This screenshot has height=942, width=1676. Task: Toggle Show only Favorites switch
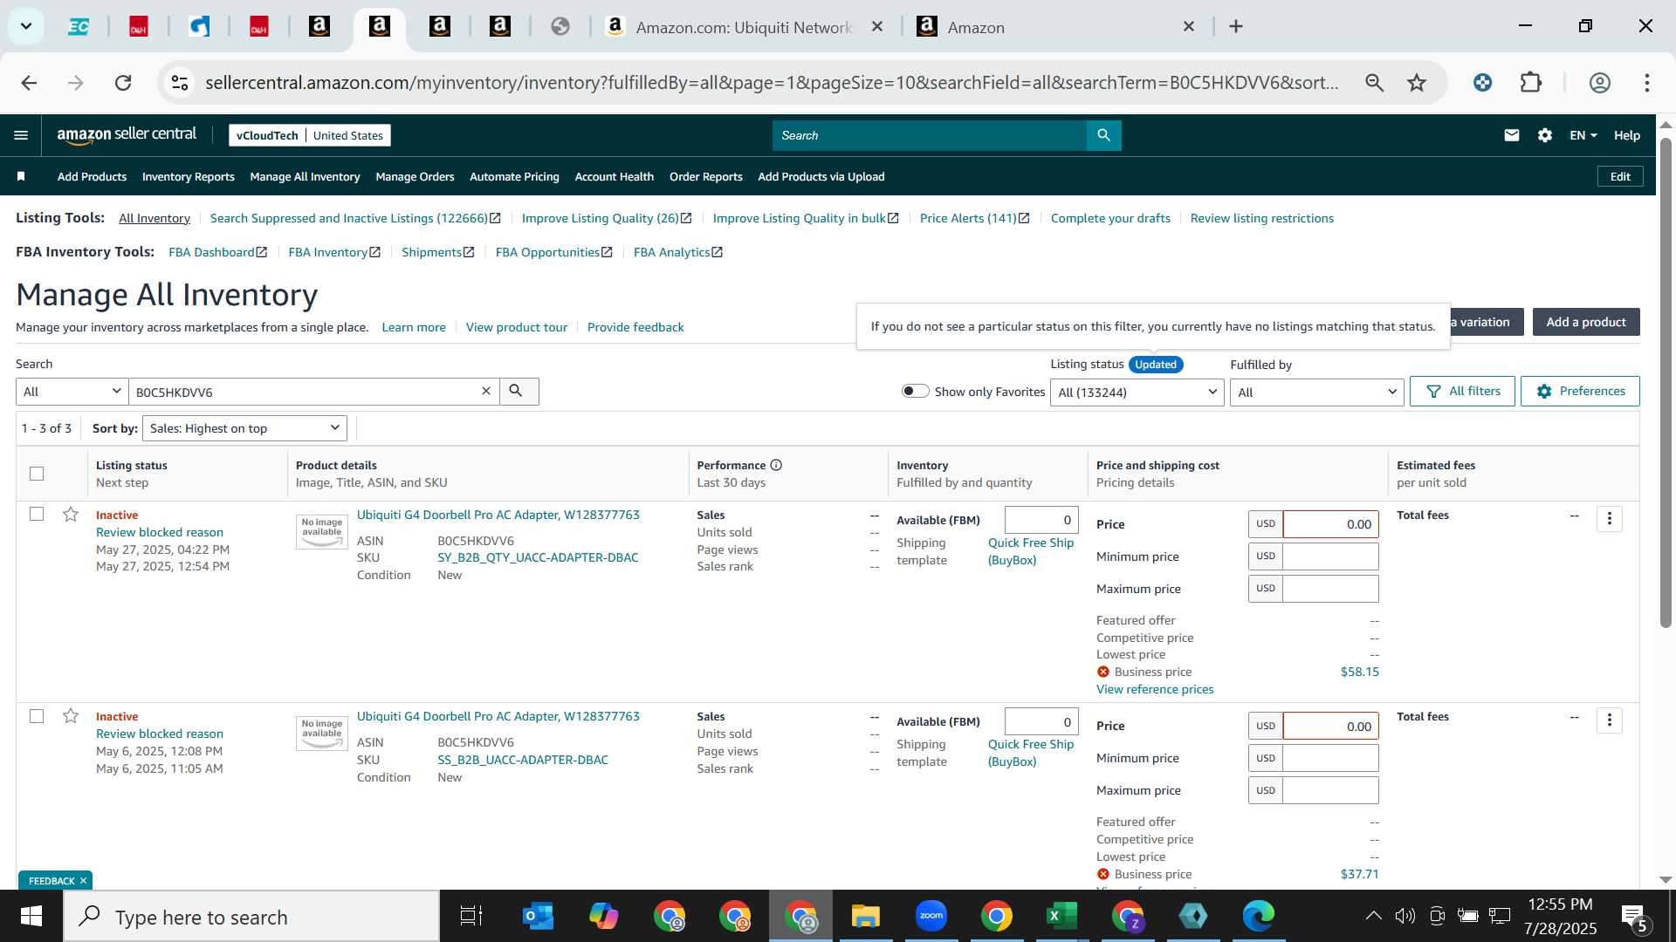point(915,391)
